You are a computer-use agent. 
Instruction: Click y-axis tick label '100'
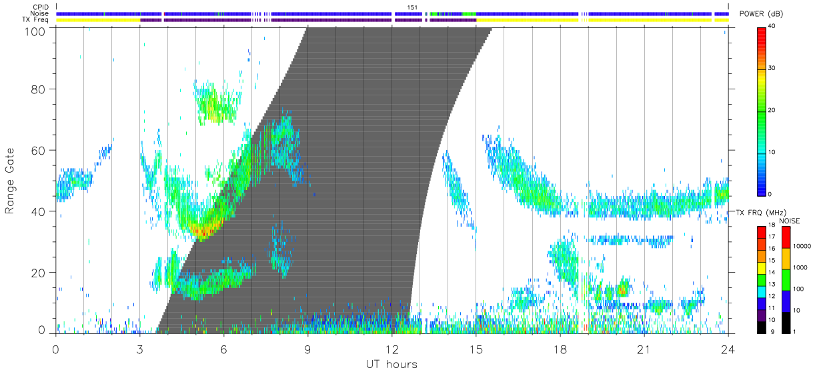click(x=35, y=31)
